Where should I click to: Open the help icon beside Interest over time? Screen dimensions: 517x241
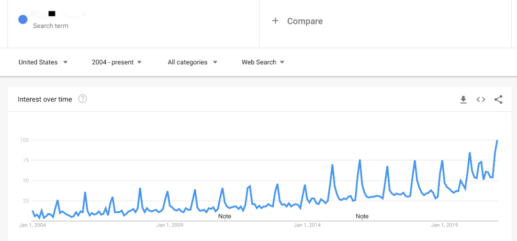point(82,99)
